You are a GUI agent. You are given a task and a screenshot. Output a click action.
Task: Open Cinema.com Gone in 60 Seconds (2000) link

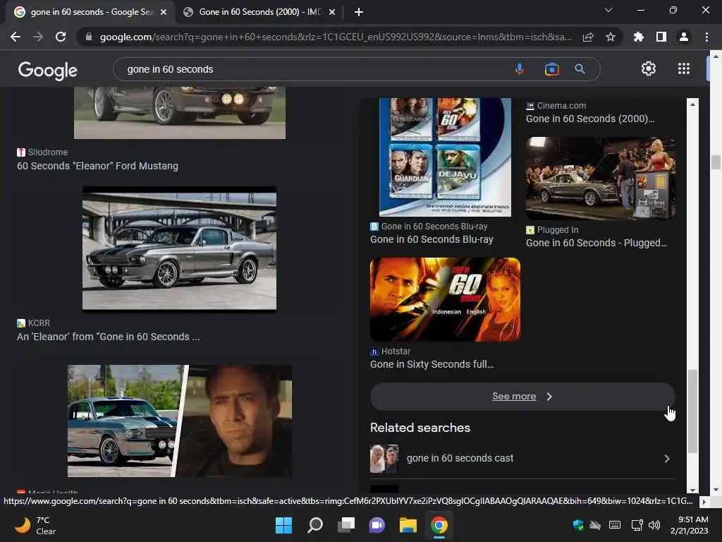pyautogui.click(x=590, y=119)
